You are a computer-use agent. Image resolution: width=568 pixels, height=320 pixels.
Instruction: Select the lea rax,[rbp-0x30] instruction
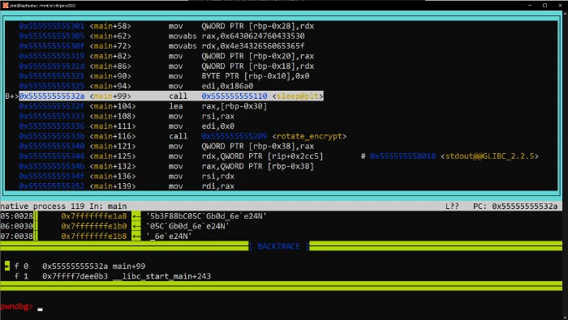coord(217,106)
